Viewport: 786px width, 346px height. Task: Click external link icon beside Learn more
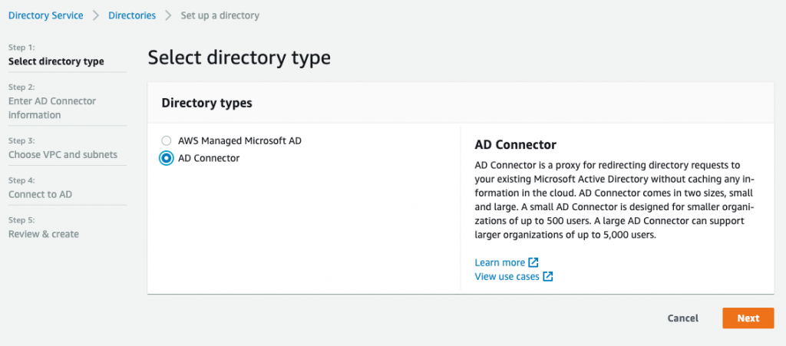pyautogui.click(x=533, y=262)
